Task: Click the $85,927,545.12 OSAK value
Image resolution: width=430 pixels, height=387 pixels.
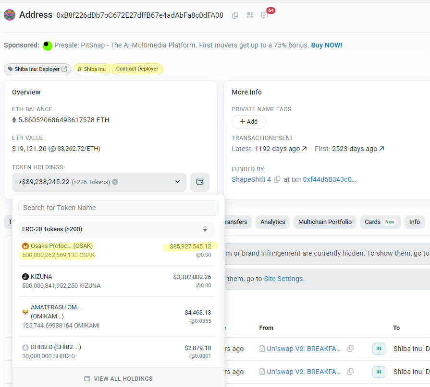Action: (190, 246)
